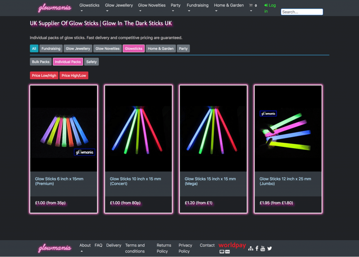The height and width of the screenshot is (257, 359).
Task: Filter by Individual Packs
Action: tap(68, 62)
